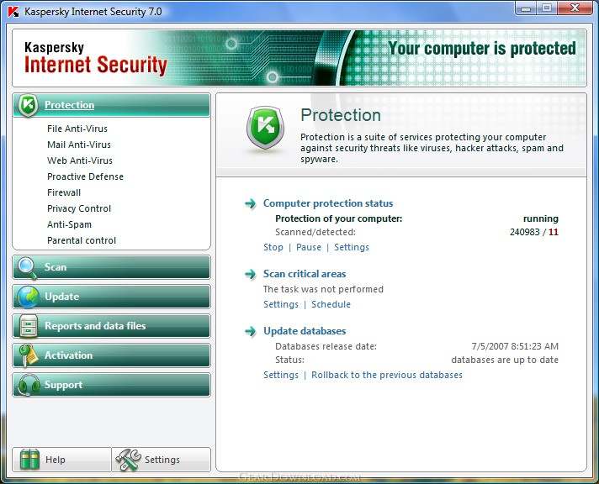Select Proactive Defense component

tap(85, 176)
